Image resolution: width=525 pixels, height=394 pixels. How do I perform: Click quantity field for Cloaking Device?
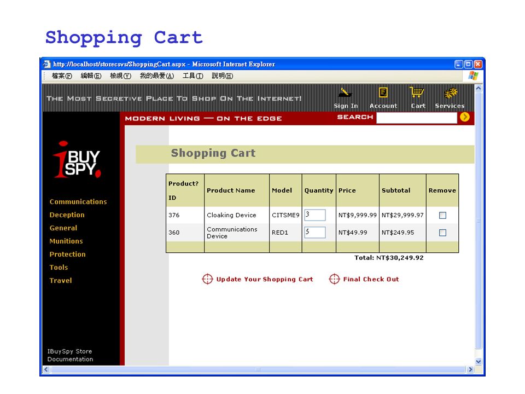coord(315,215)
